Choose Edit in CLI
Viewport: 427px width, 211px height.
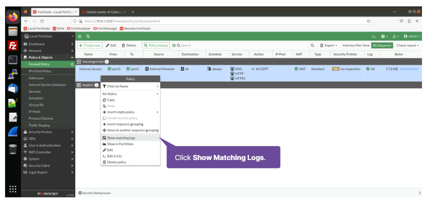[x=130, y=156]
